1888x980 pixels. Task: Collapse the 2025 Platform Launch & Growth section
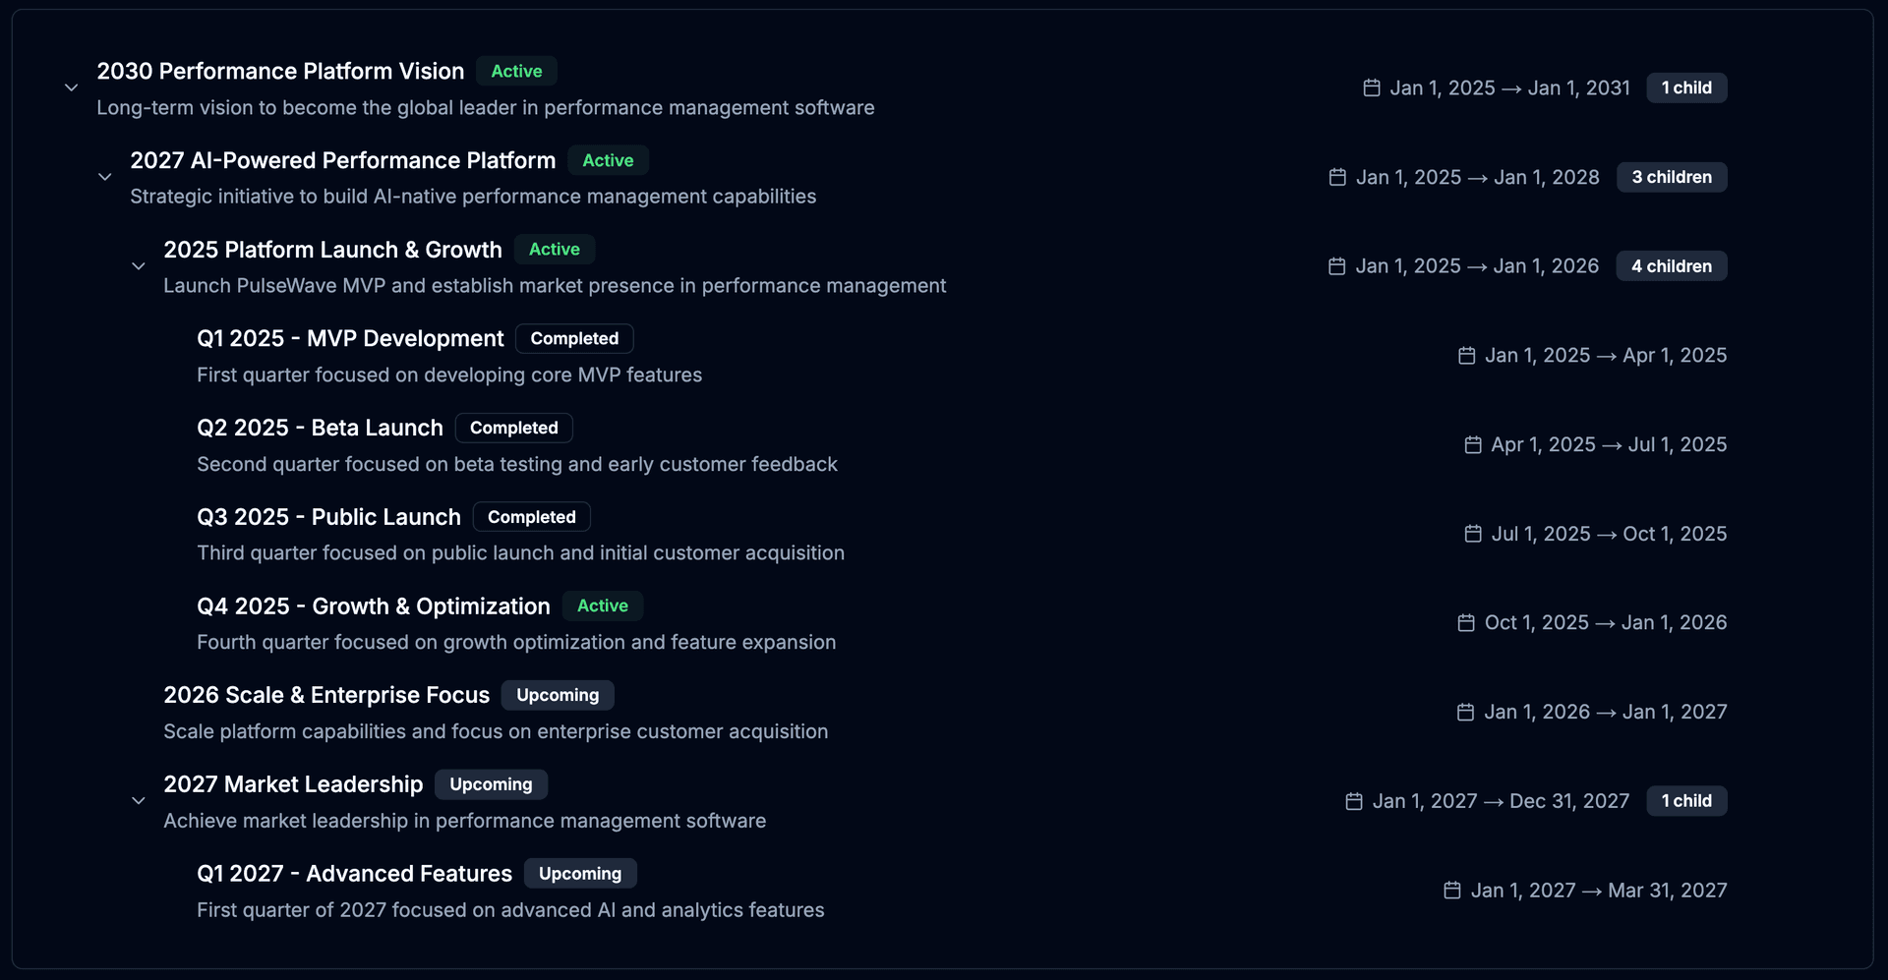(x=138, y=266)
